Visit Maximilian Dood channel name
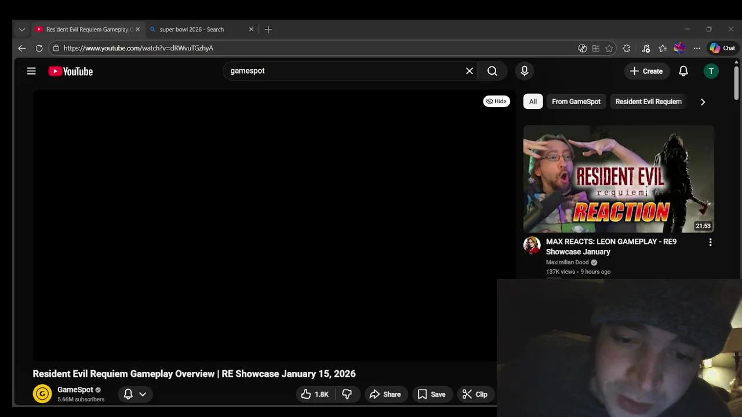This screenshot has width=742, height=417. pos(568,262)
